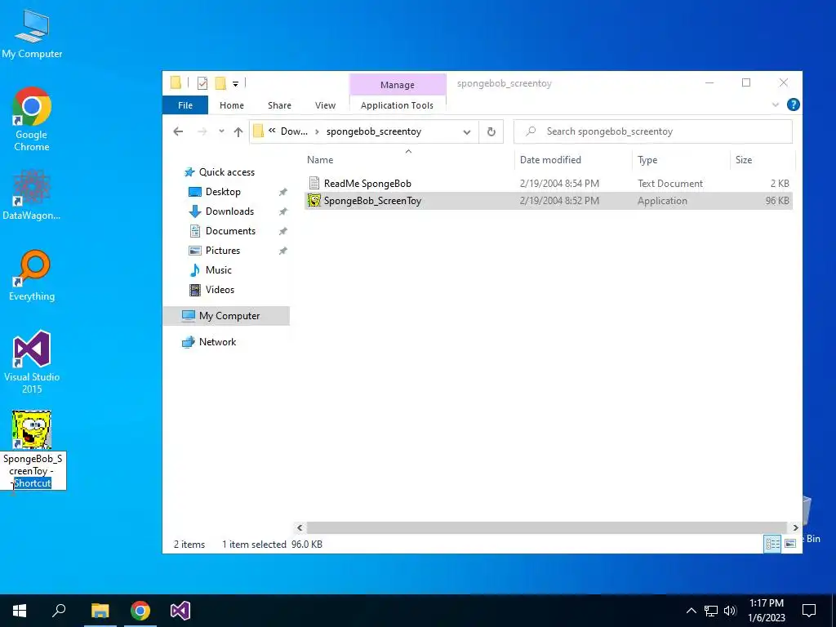Screen dimensions: 836x627
Task: Click the file list horizontal scrollbar track
Action: pyautogui.click(x=547, y=528)
